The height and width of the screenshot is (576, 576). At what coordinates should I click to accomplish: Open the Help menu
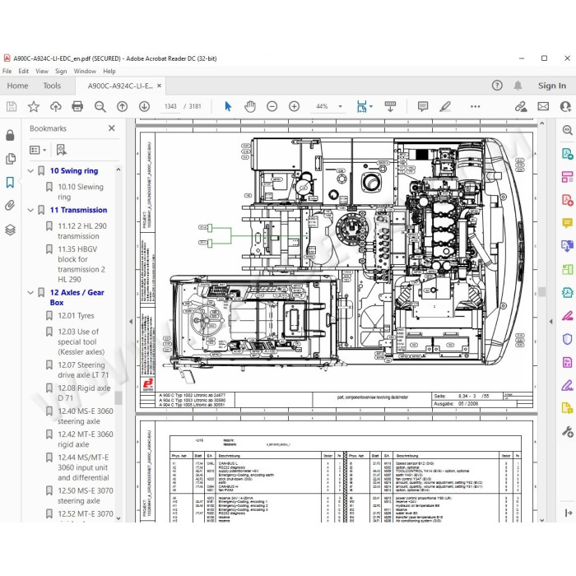click(109, 72)
